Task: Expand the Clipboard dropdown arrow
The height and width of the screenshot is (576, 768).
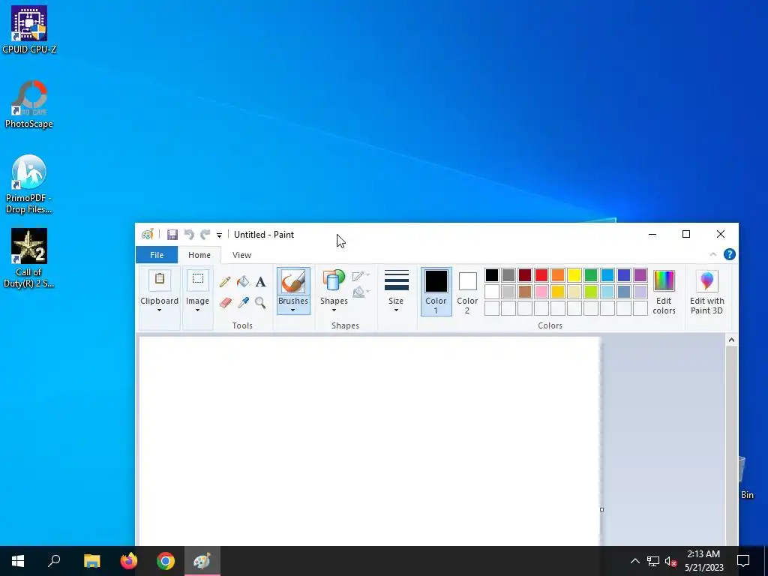Action: pyautogui.click(x=159, y=310)
